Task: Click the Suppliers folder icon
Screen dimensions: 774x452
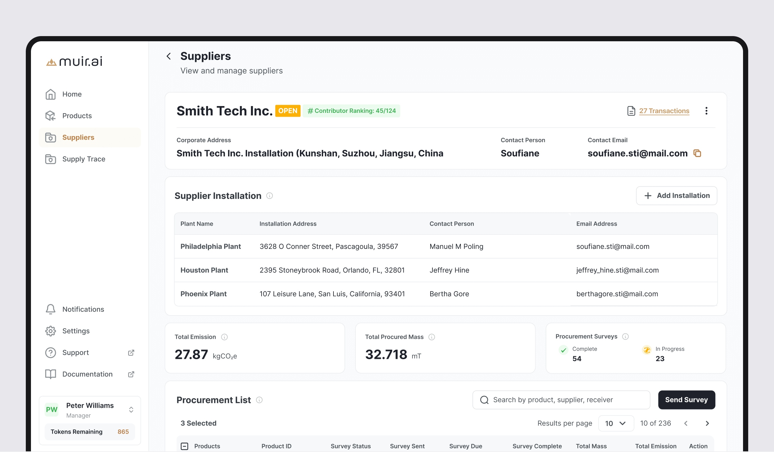Action: pyautogui.click(x=51, y=137)
